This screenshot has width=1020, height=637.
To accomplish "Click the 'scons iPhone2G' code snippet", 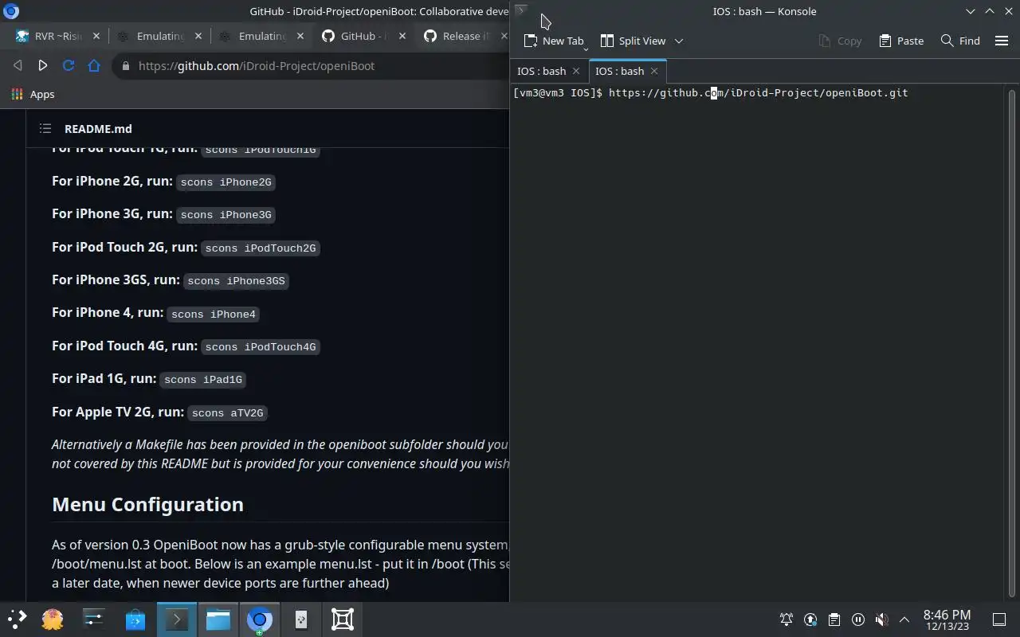I will coord(226,182).
